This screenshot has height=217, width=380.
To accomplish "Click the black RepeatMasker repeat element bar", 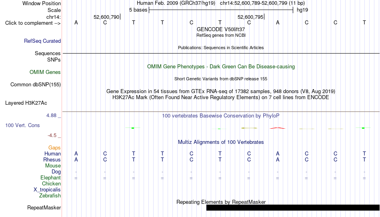I will coord(293,207).
